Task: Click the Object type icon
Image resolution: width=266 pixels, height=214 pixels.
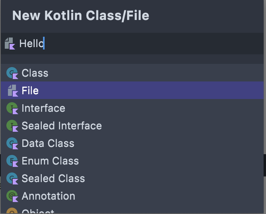Action: coord(12,211)
